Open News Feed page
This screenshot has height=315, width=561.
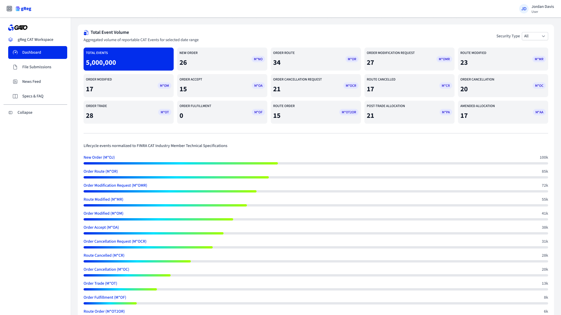pyautogui.click(x=38, y=82)
